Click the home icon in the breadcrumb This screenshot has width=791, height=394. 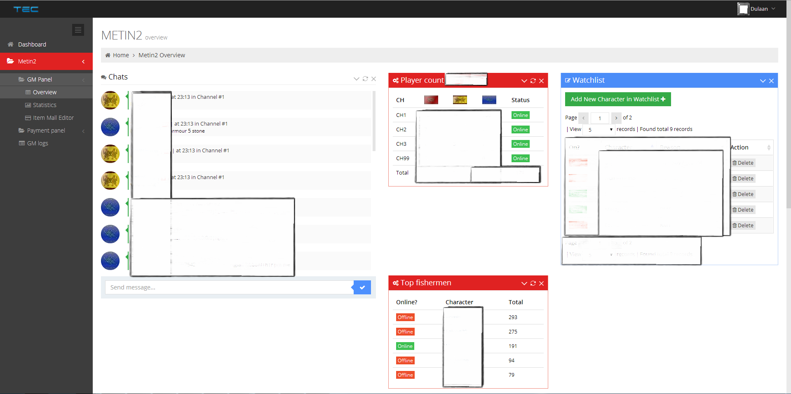coord(108,55)
